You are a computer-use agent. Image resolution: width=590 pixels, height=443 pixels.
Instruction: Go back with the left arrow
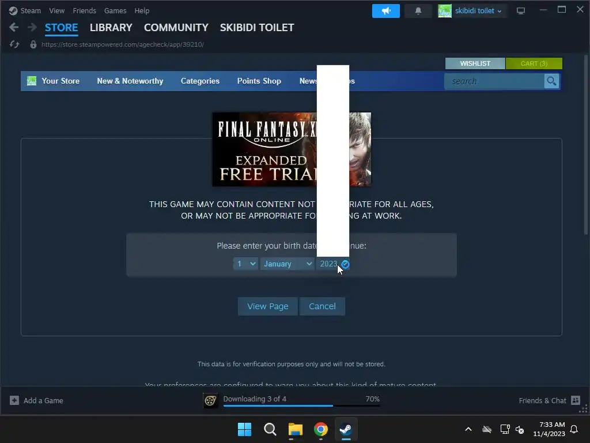pos(14,27)
